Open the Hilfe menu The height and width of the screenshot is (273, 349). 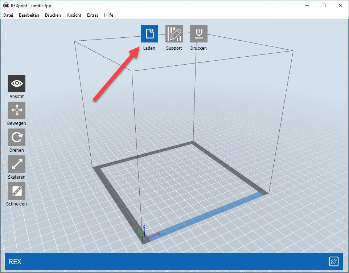coord(108,15)
